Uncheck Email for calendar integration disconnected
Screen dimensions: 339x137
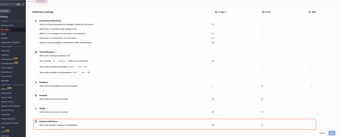(x=262, y=125)
